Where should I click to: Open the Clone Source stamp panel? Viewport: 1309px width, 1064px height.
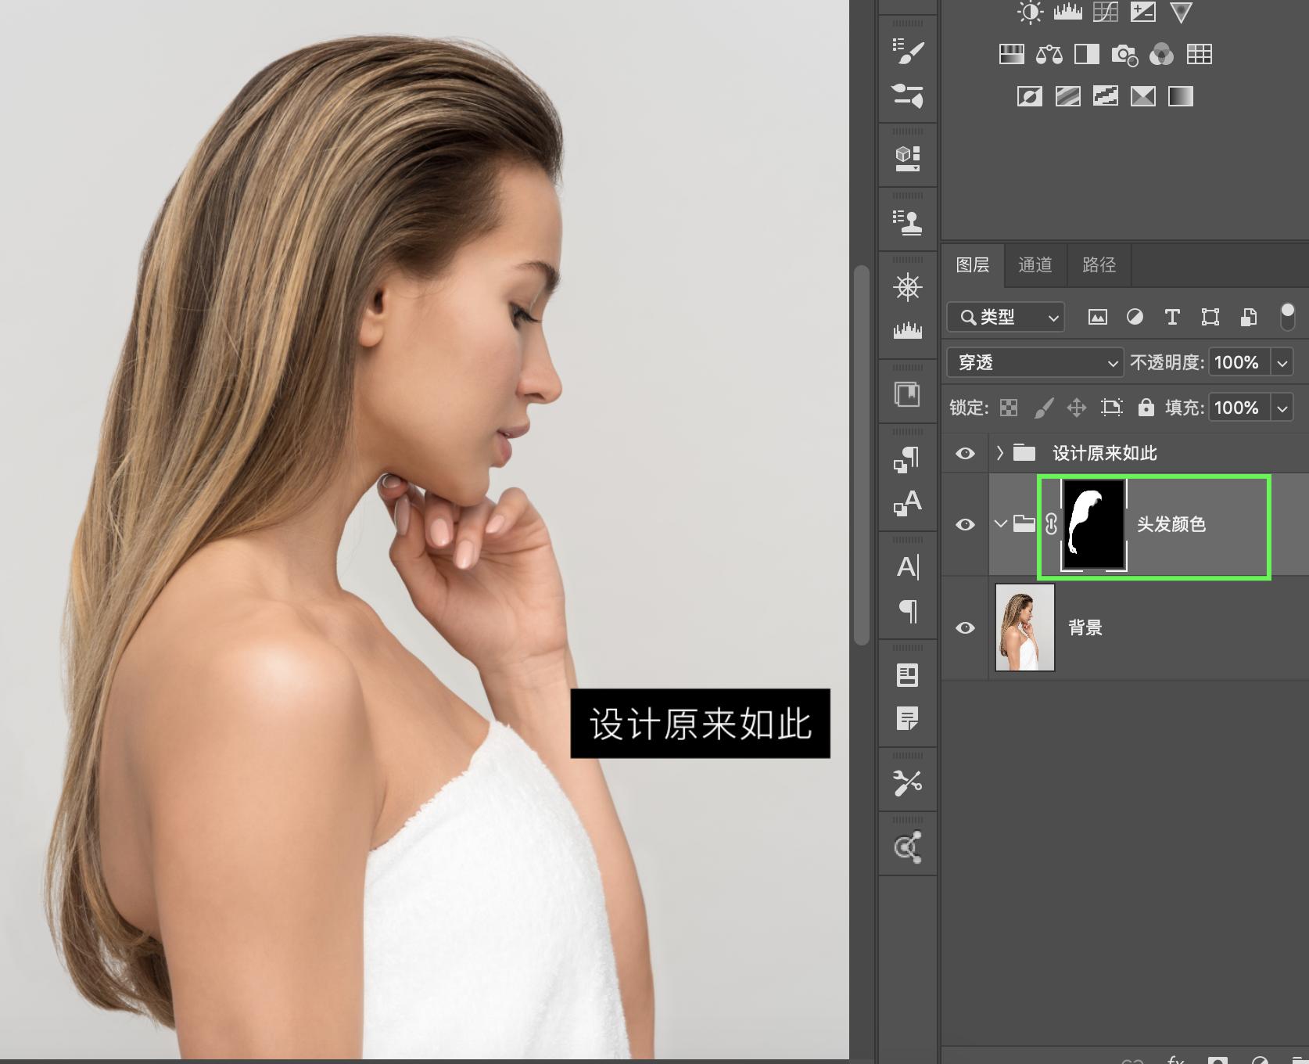click(907, 222)
